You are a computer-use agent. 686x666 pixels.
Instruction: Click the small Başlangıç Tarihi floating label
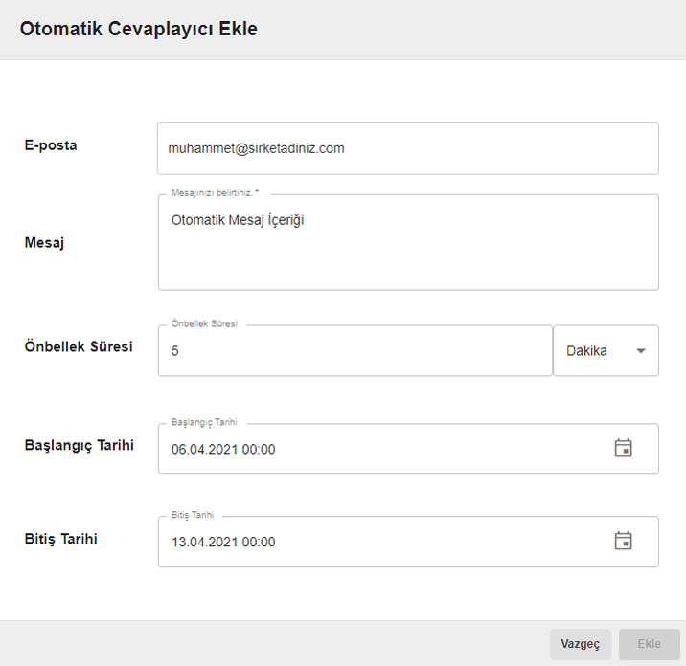(204, 422)
